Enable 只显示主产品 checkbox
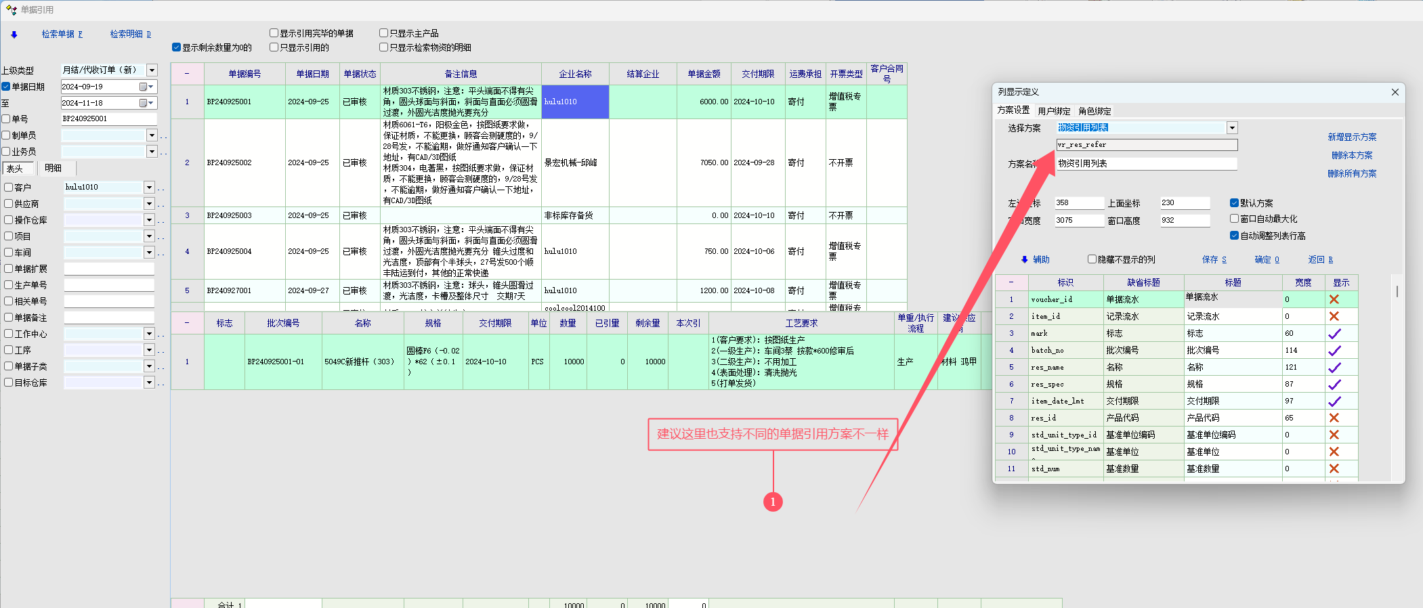1423x608 pixels. coord(384,33)
